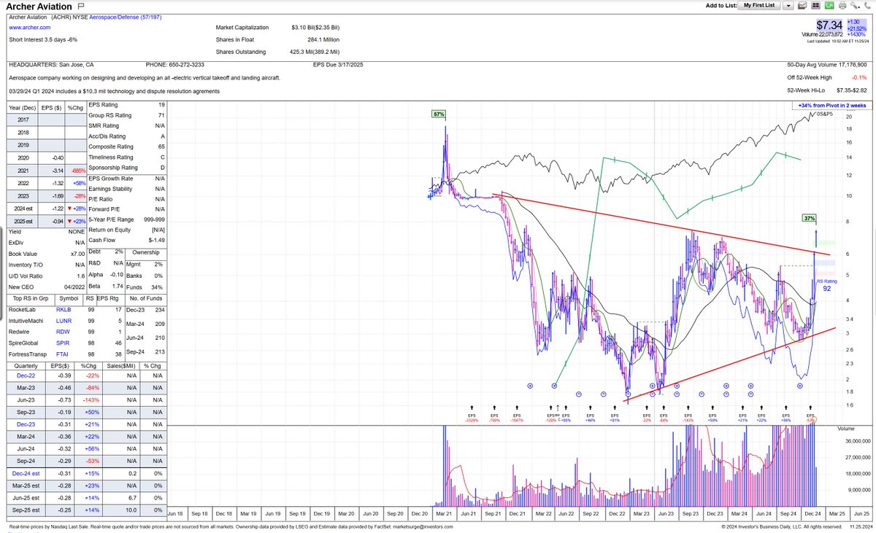Click the 37% marker box on chart
Image resolution: width=876 pixels, height=533 pixels.
pos(809,218)
